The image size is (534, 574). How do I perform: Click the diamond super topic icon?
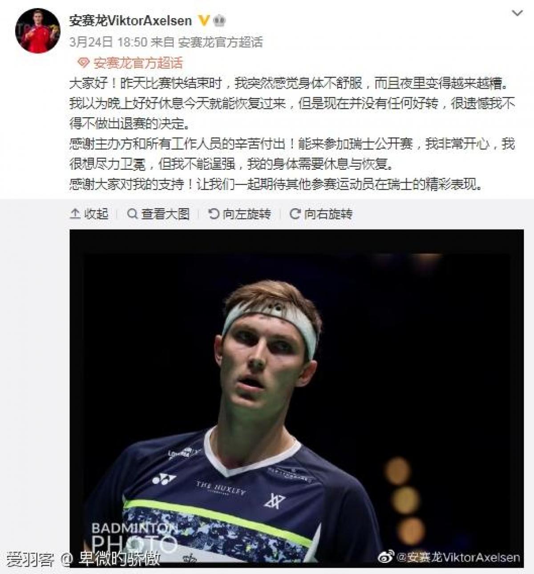tap(83, 63)
